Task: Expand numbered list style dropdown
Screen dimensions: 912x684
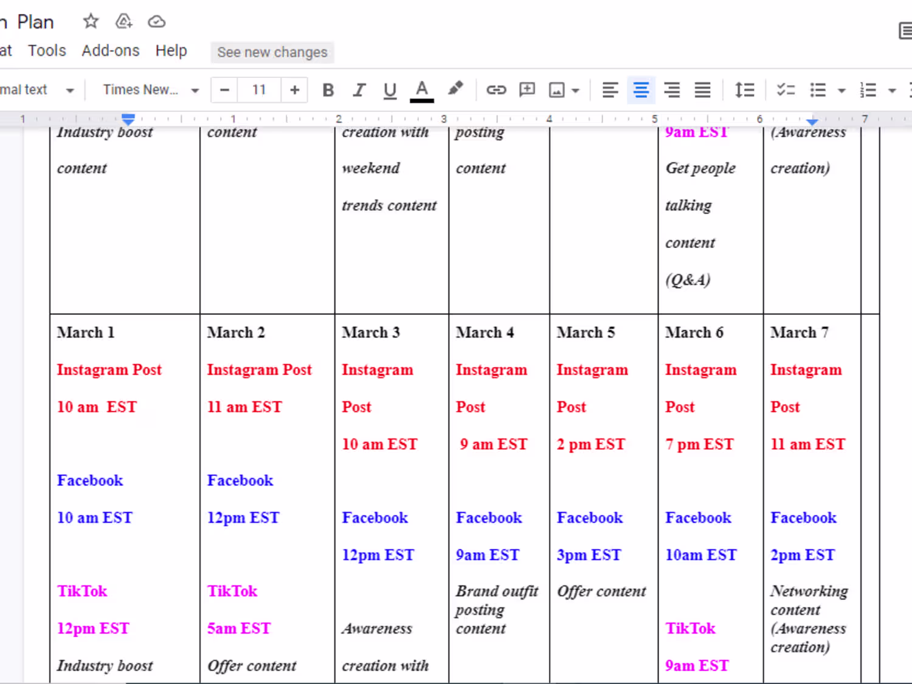Action: [892, 91]
